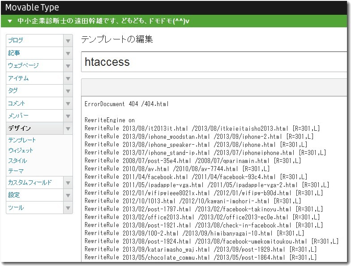The height and width of the screenshot is (266, 351).
Task: Click the RewriteEngine on line
Action: [x=109, y=120]
